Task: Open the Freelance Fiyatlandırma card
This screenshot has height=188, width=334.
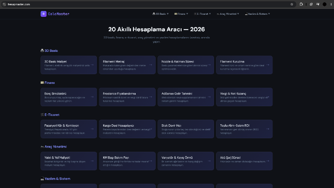Action: [127, 97]
